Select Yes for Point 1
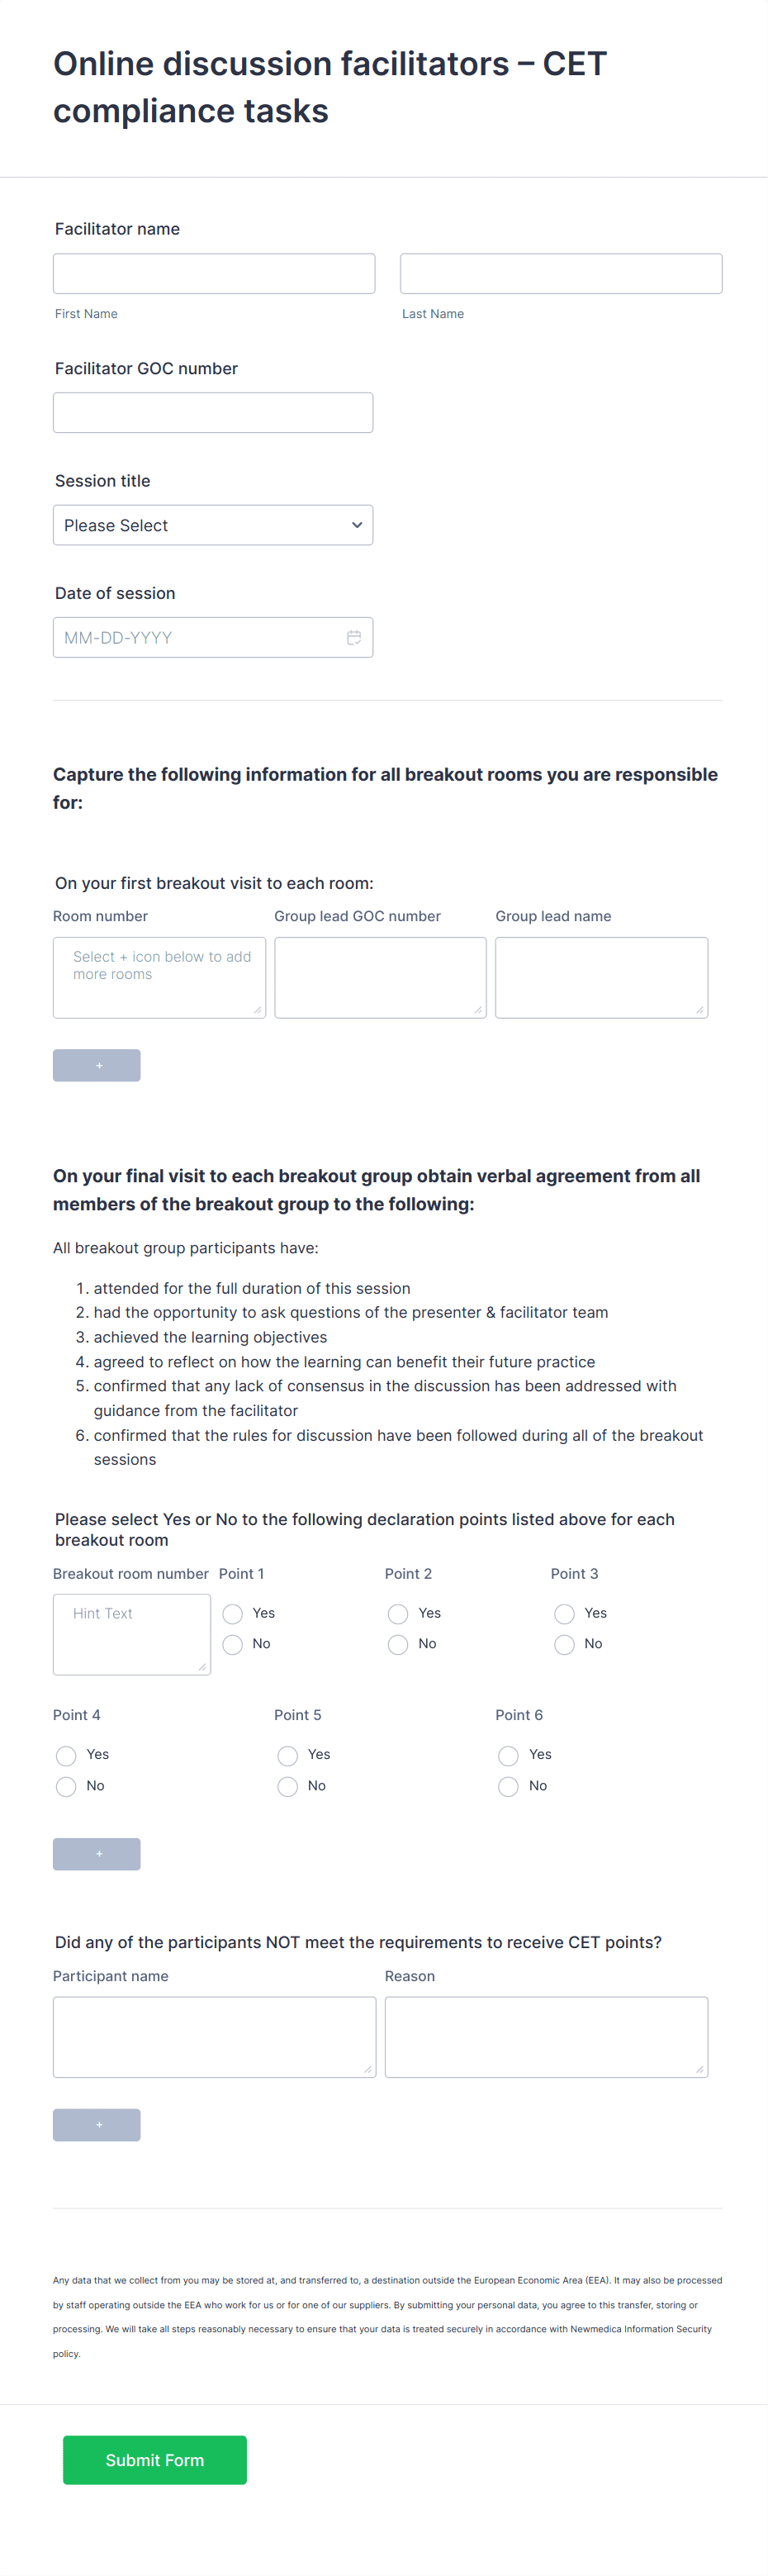The width and height of the screenshot is (768, 2576). click(232, 1613)
